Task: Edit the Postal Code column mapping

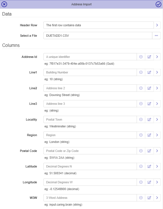Action: (x=149, y=151)
